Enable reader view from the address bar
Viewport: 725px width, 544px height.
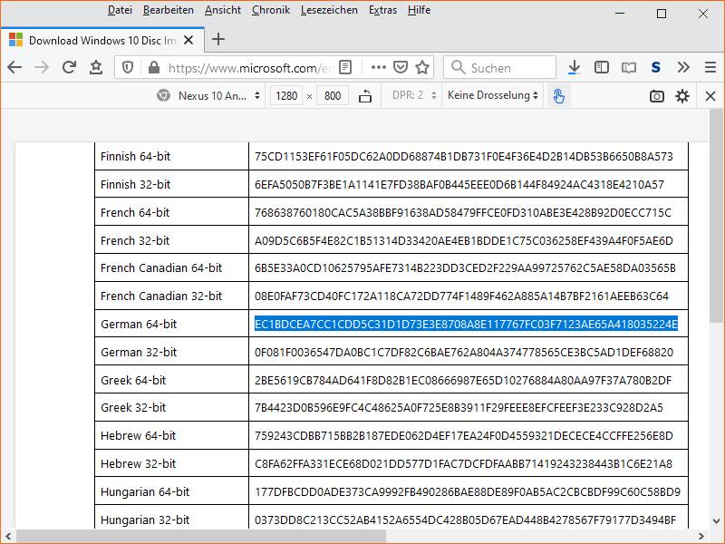(346, 66)
